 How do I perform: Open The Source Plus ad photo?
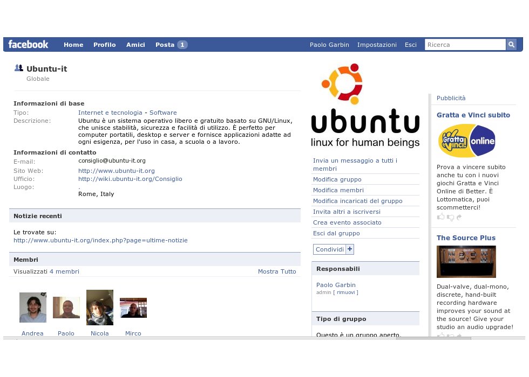point(466,262)
